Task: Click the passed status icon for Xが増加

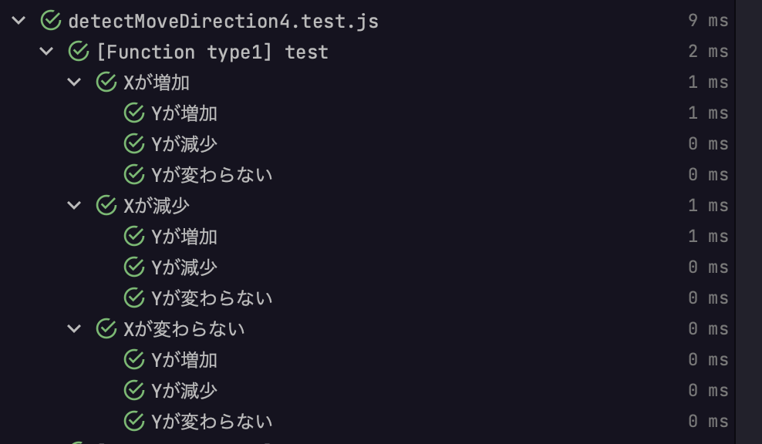Action: 106,82
